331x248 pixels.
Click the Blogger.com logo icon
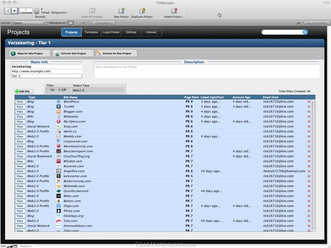58,112
